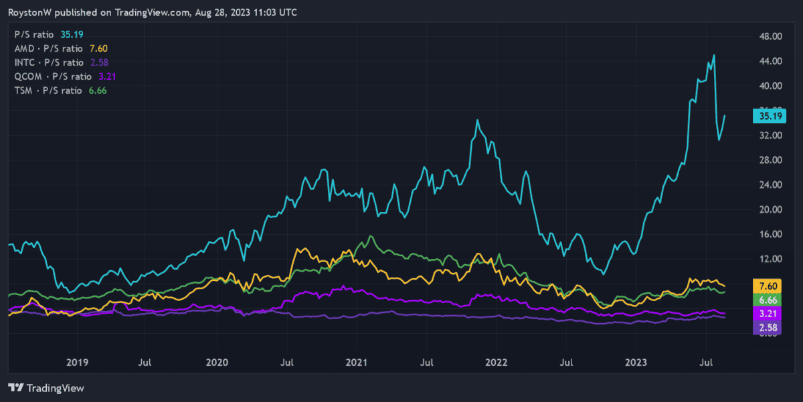
Task: Click the 2019 time axis label
Action: 77,362
